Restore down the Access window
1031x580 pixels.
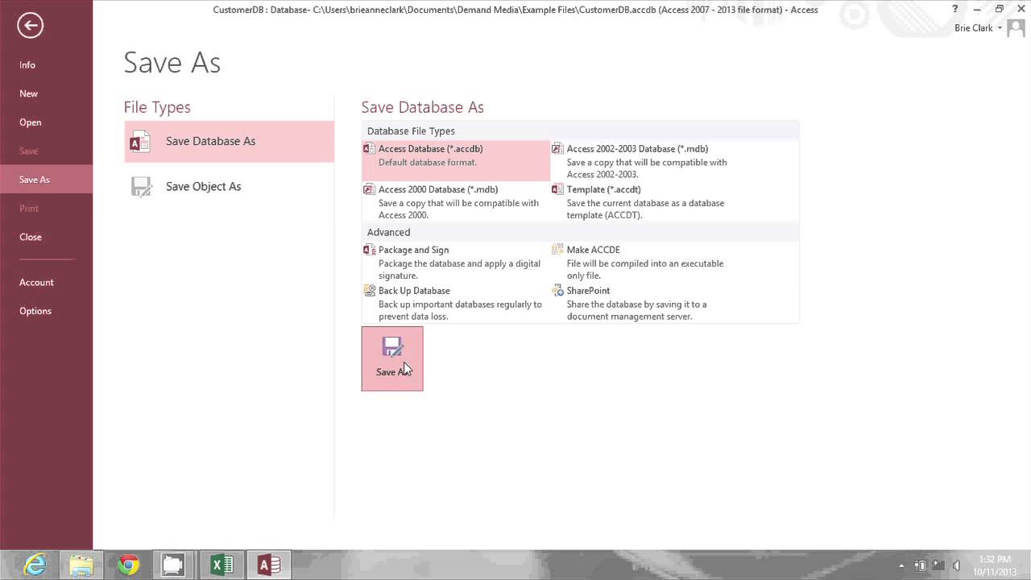999,10
